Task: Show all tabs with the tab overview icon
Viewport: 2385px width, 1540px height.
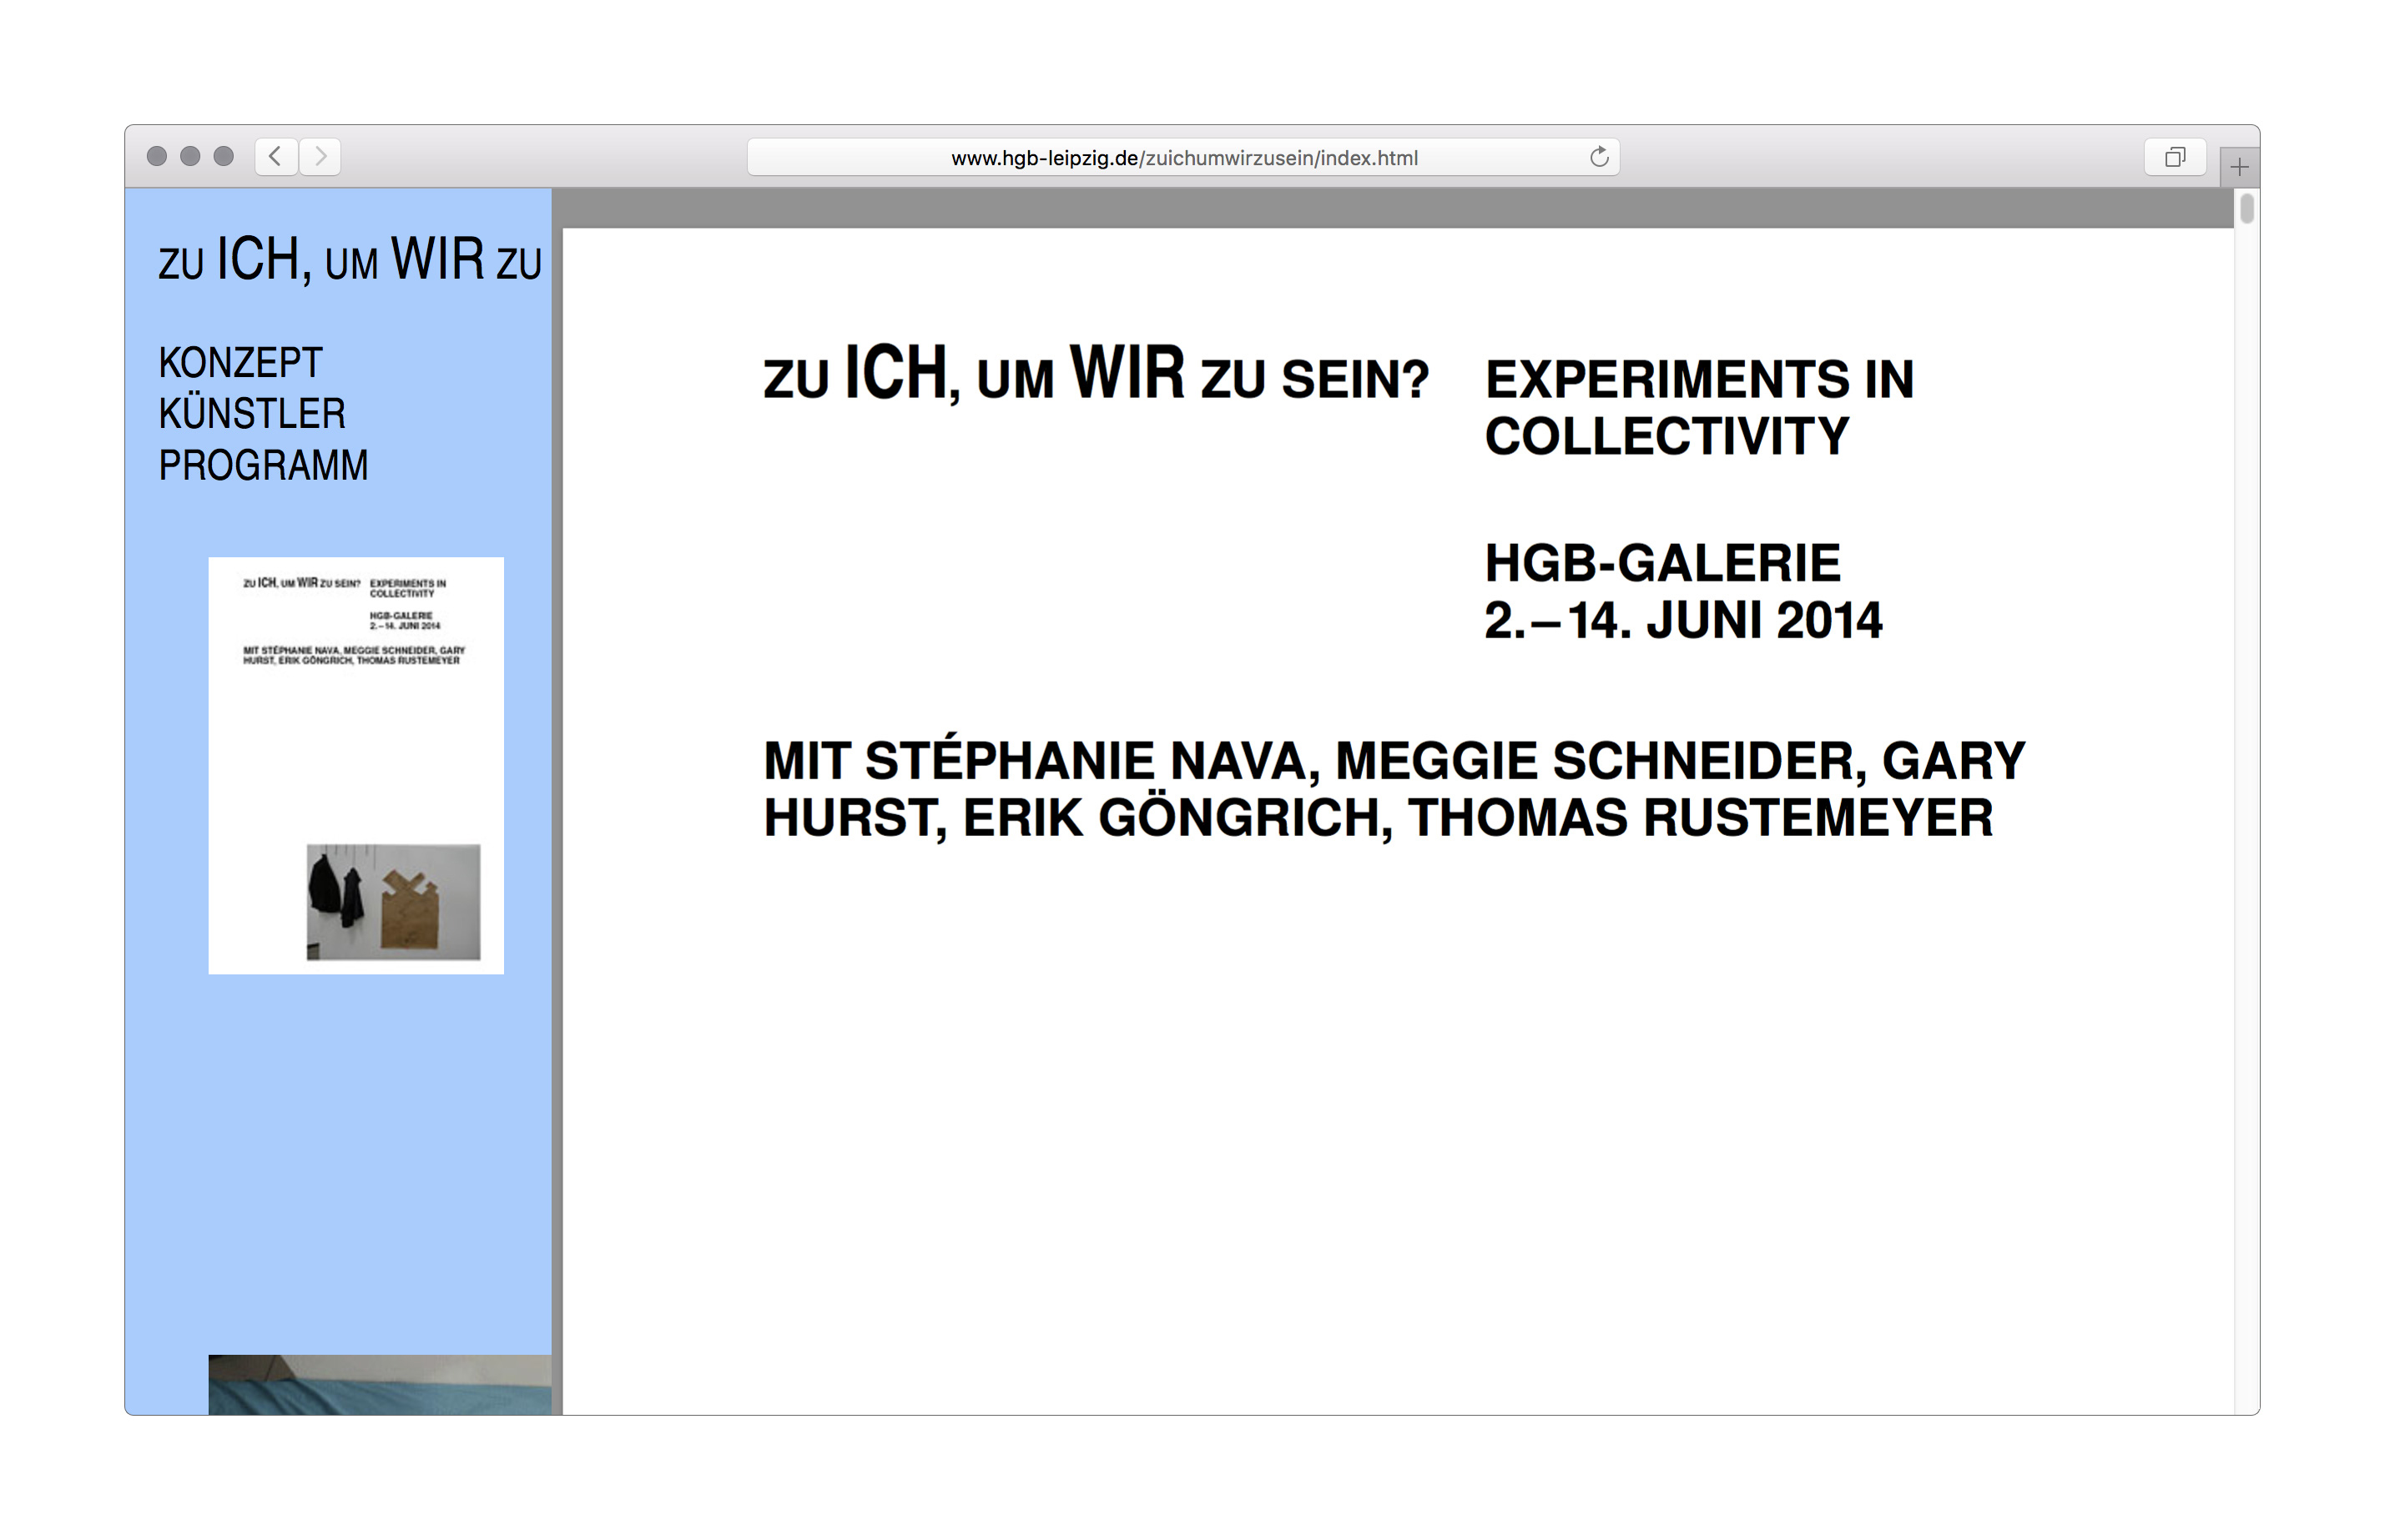Action: tap(2174, 156)
